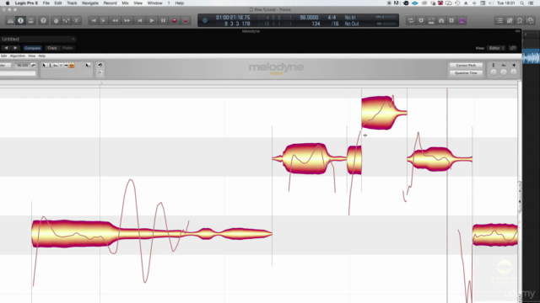Open Melodyne Algorithm menu
540x303 pixels.
tap(18, 56)
